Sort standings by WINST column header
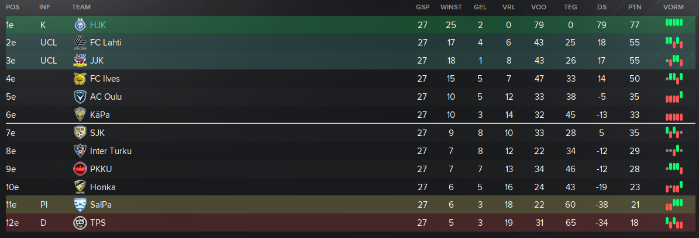This screenshot has height=238, width=699. (451, 7)
